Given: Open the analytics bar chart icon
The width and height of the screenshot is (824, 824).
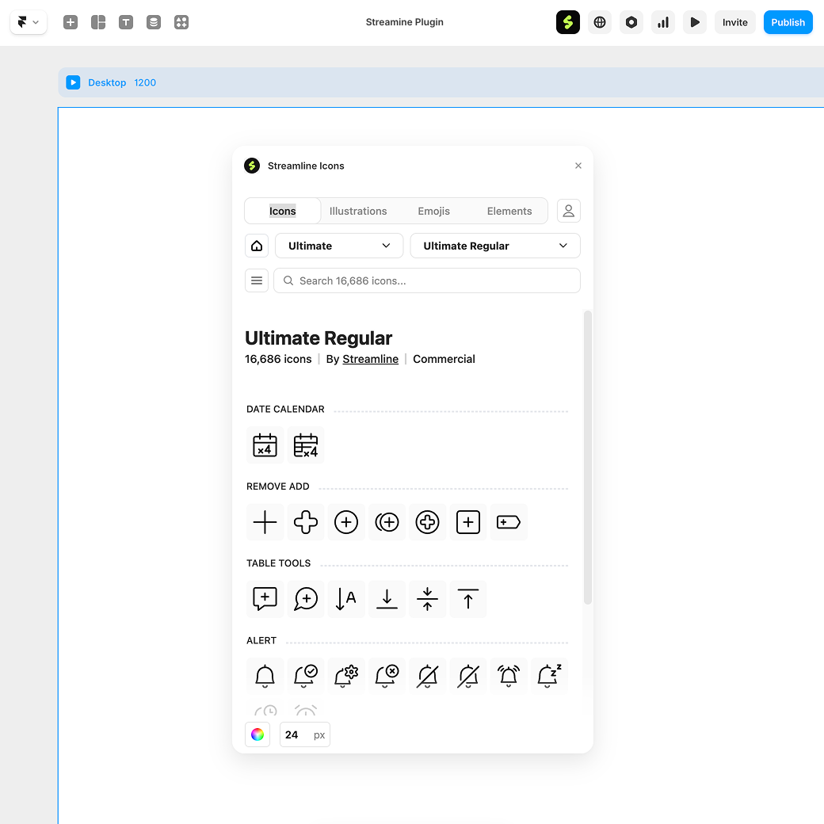Looking at the screenshot, I should (663, 22).
